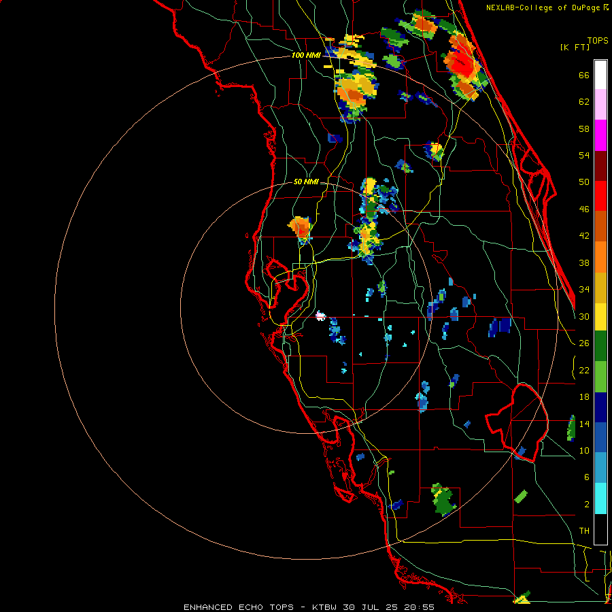Select the "26" scale label
This screenshot has width=612, height=612.
[584, 343]
